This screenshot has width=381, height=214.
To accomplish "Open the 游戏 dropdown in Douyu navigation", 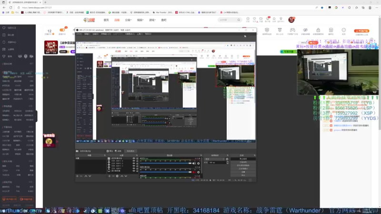I will pos(152,20).
